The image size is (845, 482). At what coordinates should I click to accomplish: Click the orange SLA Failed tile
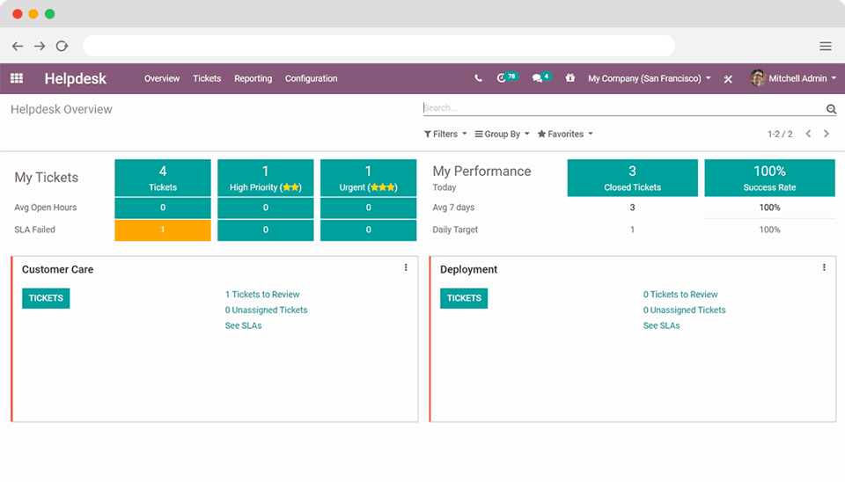(x=163, y=230)
